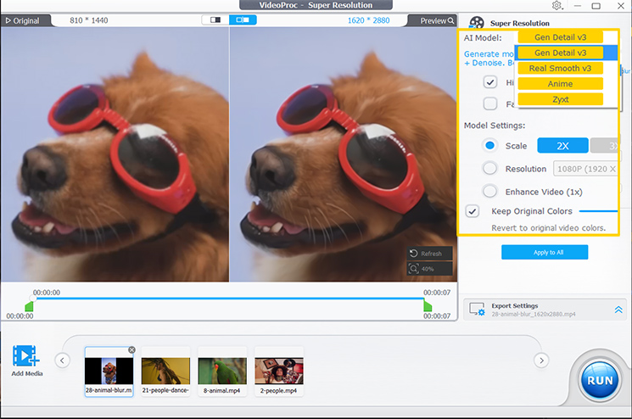
Task: Play the Original video
Action: [x=23, y=20]
